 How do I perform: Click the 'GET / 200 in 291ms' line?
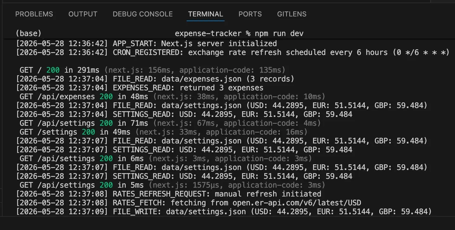click(152, 70)
